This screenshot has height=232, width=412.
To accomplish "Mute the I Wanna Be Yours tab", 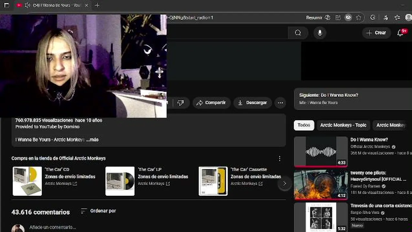I will pos(27,5).
